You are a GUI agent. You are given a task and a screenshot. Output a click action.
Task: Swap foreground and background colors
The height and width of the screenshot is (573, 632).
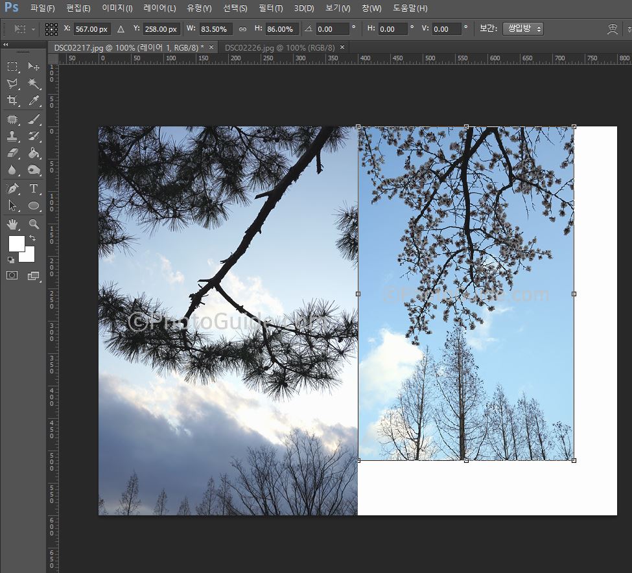(x=32, y=239)
